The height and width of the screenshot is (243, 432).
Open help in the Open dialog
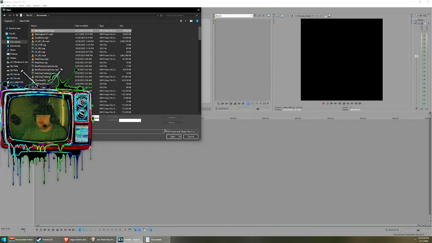(197, 21)
